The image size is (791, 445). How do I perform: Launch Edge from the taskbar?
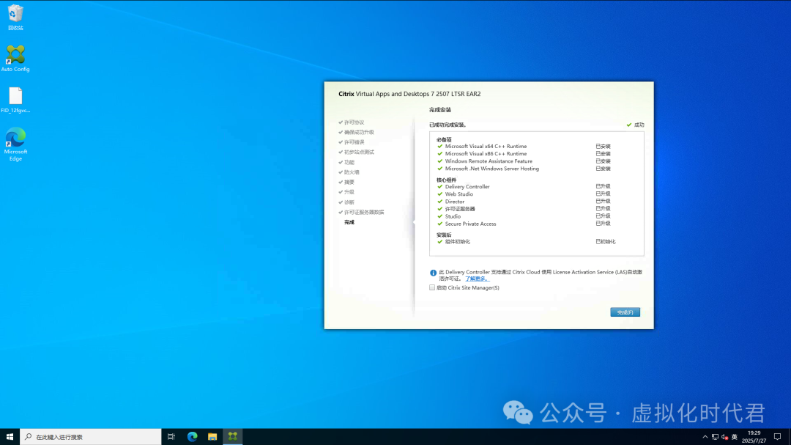coord(192,437)
